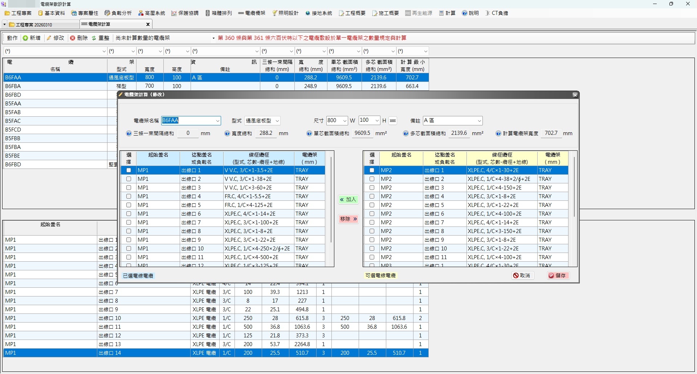697x374 pixels.
Task: Check the MP1 出線口 2 row checkbox
Action: click(x=129, y=179)
